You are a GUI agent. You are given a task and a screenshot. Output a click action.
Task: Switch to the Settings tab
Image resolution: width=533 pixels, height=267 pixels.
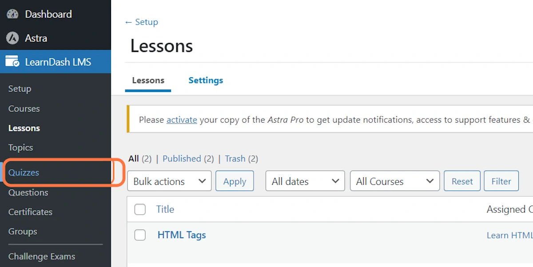click(x=206, y=80)
